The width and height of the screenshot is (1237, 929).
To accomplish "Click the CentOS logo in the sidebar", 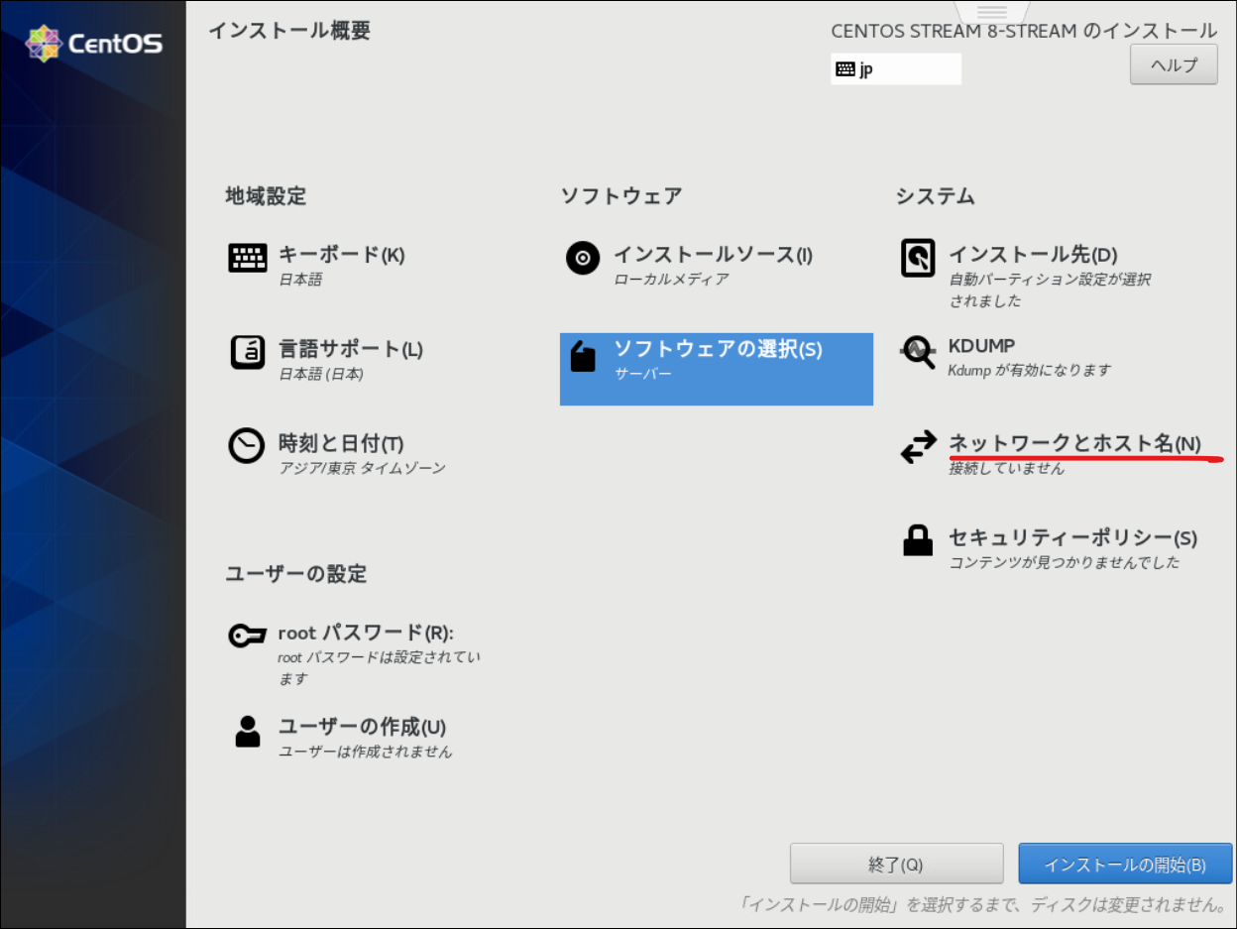I will (94, 44).
